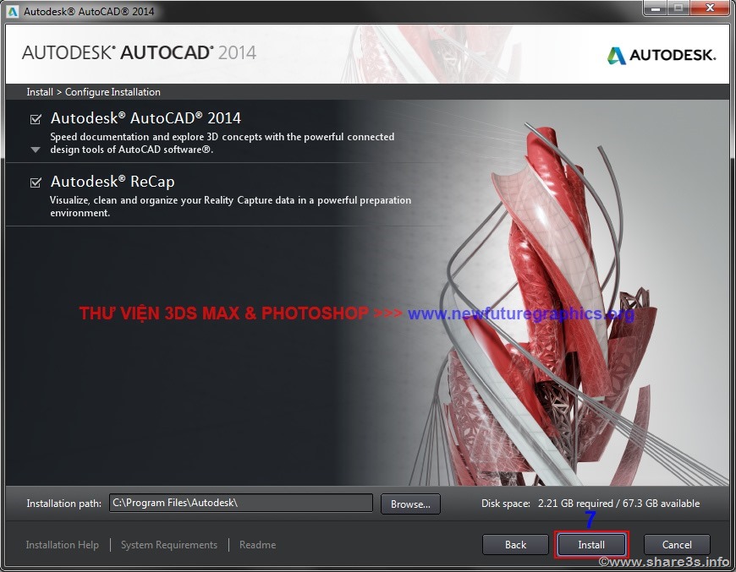The width and height of the screenshot is (736, 572).
Task: Click the AUTODESK AUTOCAD 2014 header title
Action: tap(139, 52)
